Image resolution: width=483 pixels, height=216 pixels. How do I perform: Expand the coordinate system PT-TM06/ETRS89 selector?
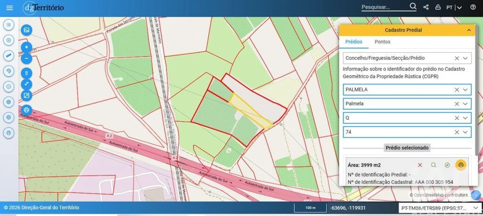point(475,208)
